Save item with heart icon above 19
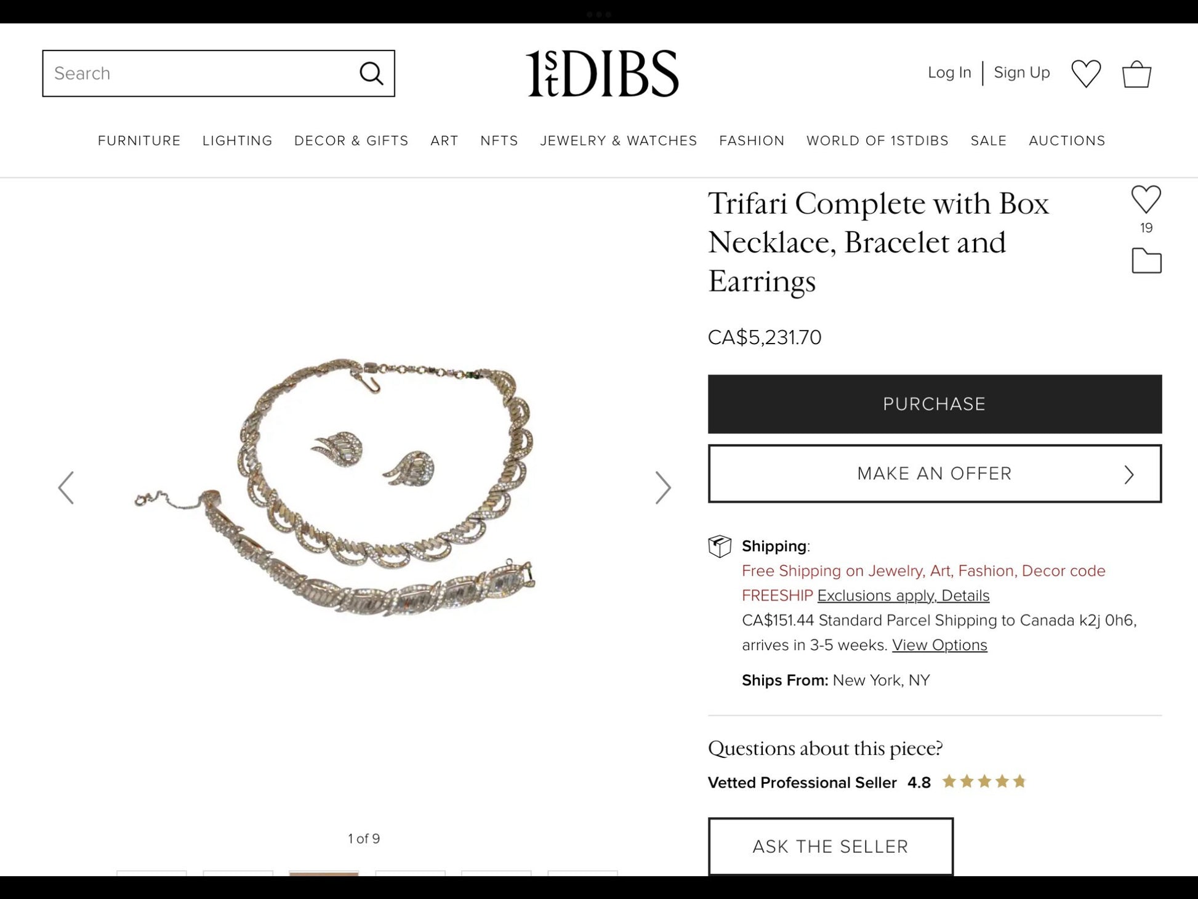Viewport: 1198px width, 899px height. (1146, 200)
